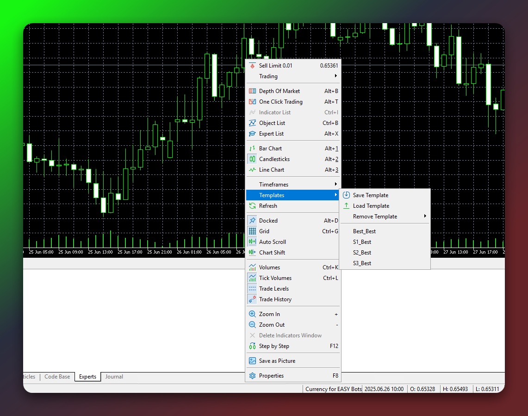Toggle the Docked pin option
The height and width of the screenshot is (416, 528).
[292, 221]
